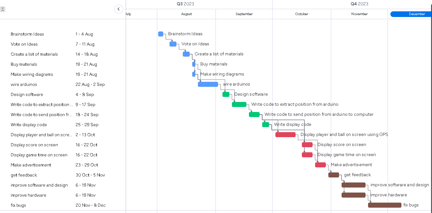Click the Q4 2023 header
Image resolution: width=432 pixels, height=213 pixels.
(x=359, y=4)
